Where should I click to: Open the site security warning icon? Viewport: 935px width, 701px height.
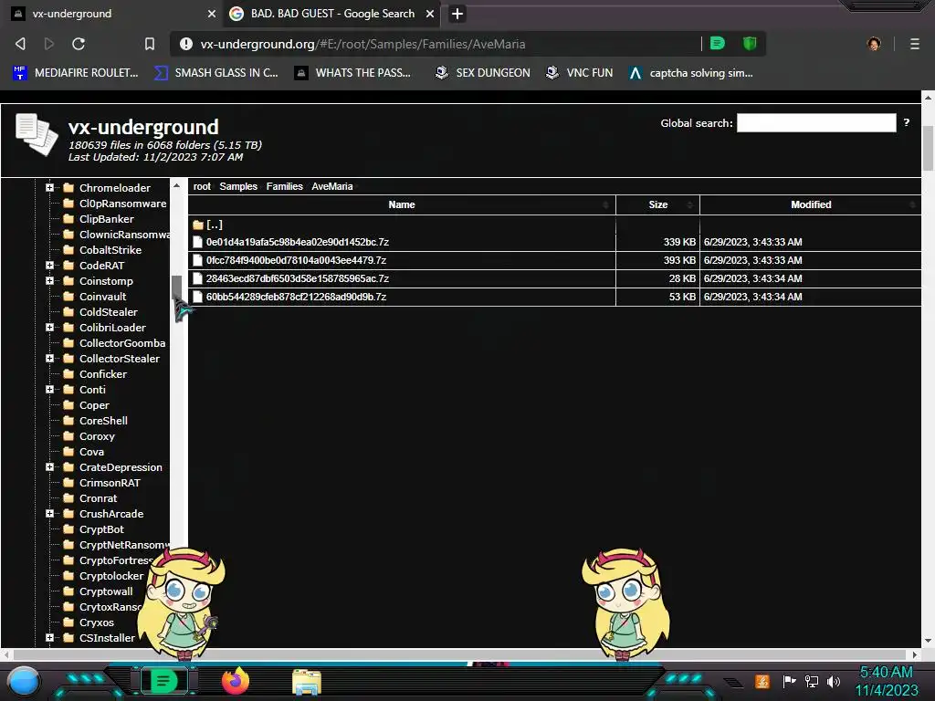click(x=186, y=44)
